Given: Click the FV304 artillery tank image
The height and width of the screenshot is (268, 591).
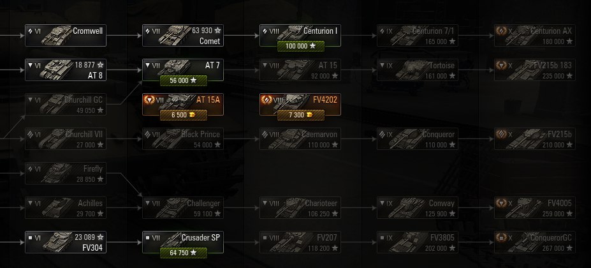Looking at the screenshot, I should 57,242.
